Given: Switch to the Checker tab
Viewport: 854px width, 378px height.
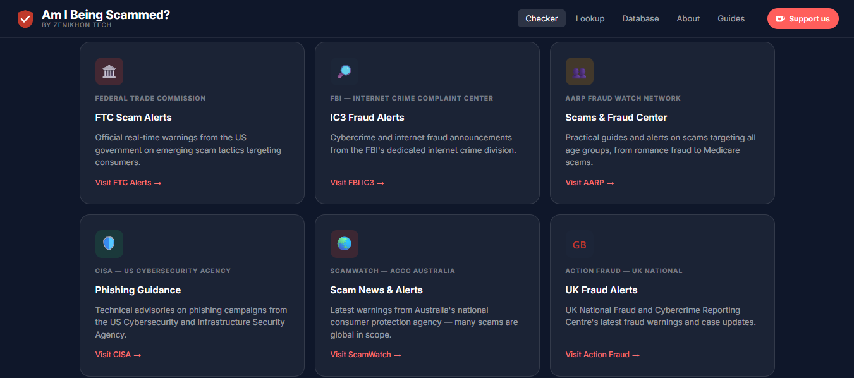Looking at the screenshot, I should [541, 18].
